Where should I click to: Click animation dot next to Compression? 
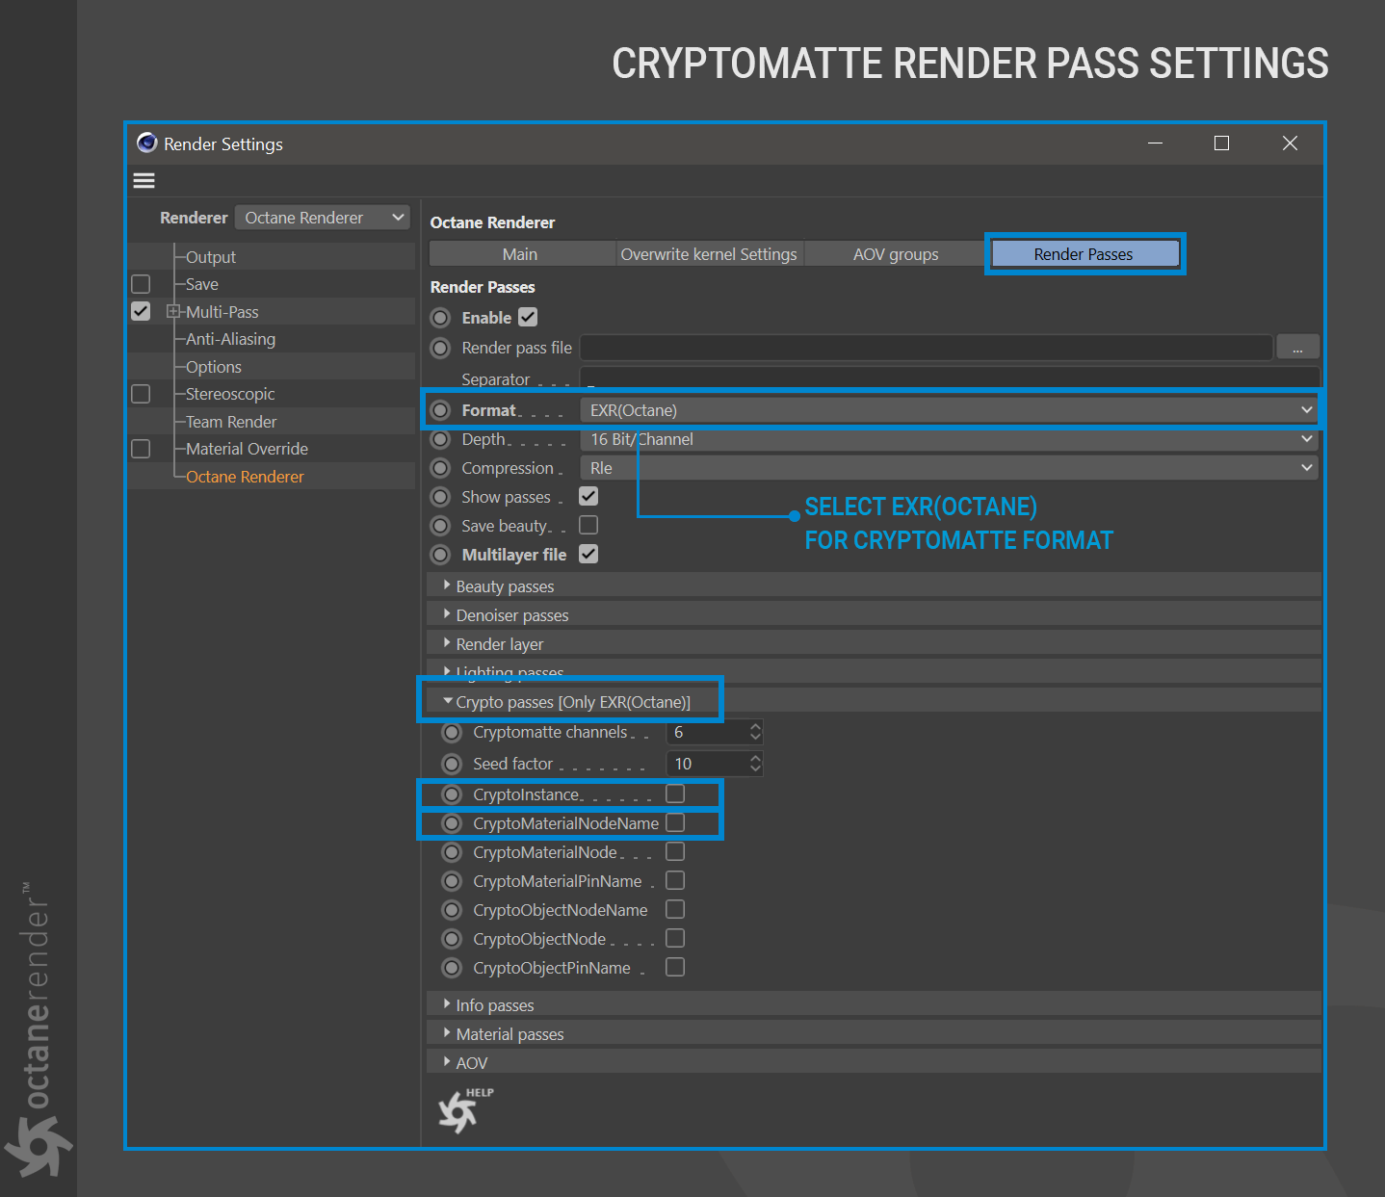point(440,468)
